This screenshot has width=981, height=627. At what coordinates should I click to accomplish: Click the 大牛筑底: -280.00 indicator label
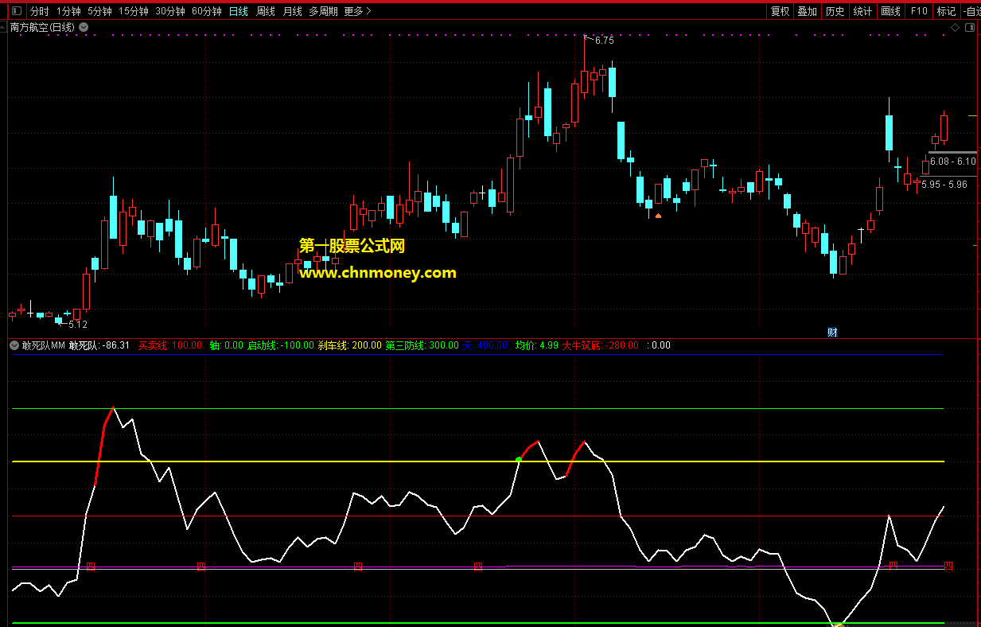pos(600,345)
